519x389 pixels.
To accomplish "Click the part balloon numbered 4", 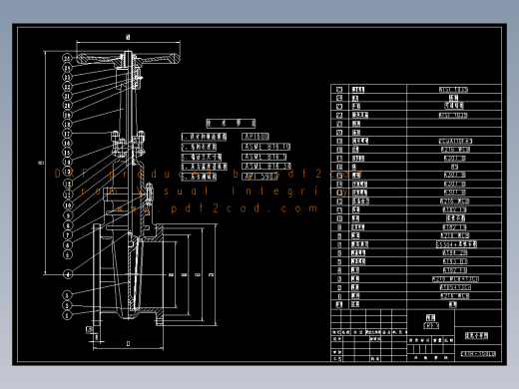I will pyautogui.click(x=68, y=274).
